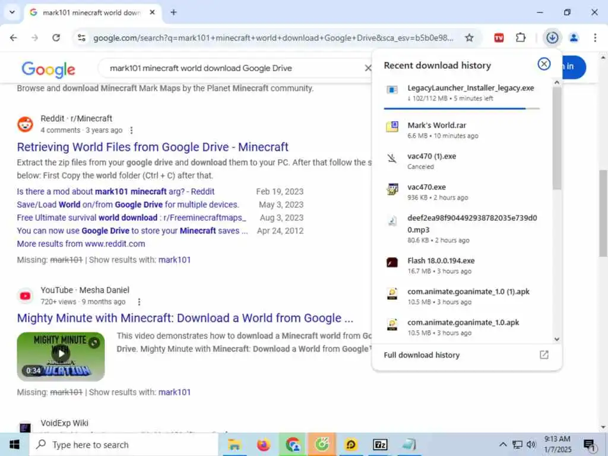Screen dimensions: 608x456
Task: Click Mark's World.rar file icon
Action: pos(392,126)
